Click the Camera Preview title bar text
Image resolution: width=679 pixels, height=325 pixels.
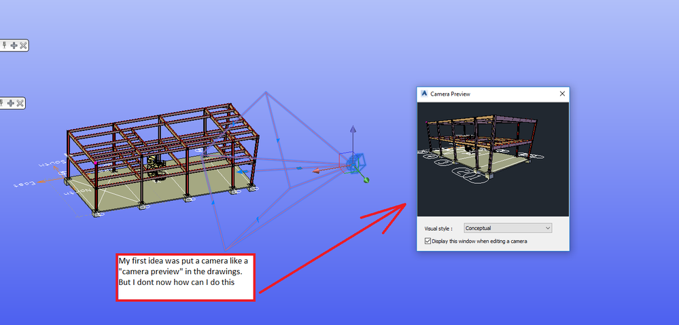point(450,94)
